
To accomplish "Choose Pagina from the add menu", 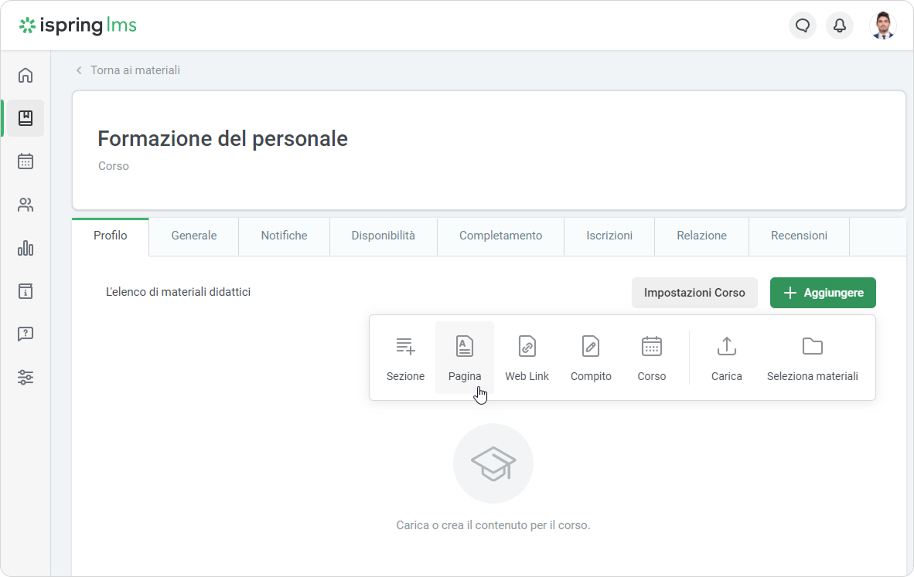I will 464,358.
